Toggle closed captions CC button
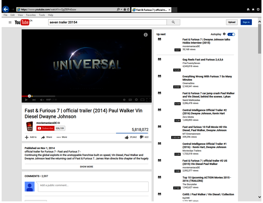263x203 pixels. (x=130, y=100)
